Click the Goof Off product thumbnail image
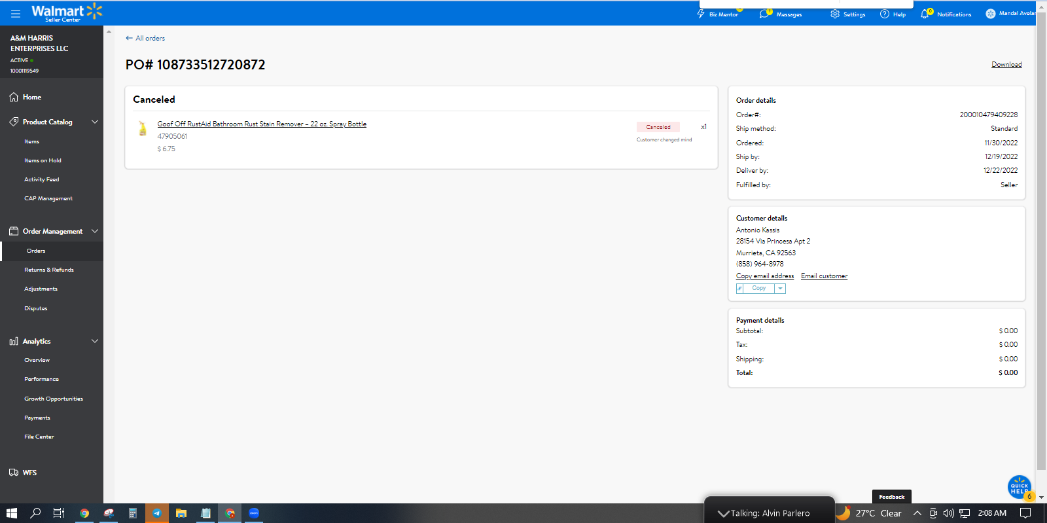The height and width of the screenshot is (523, 1047). (143, 128)
